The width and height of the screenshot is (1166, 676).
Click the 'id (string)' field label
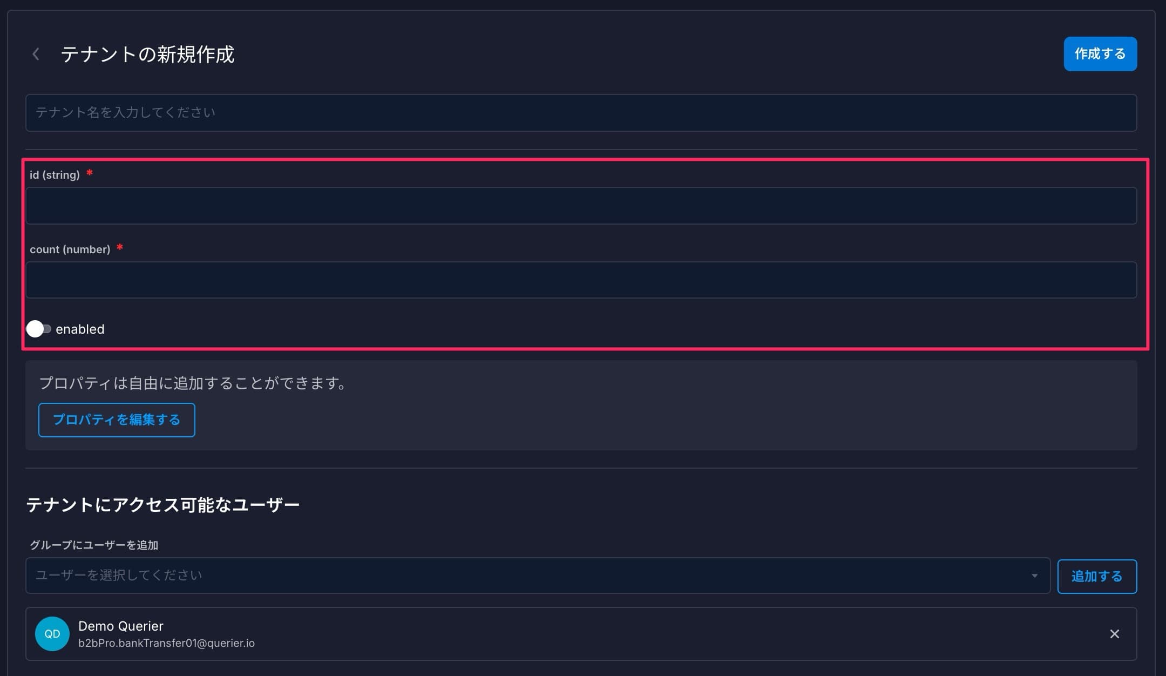point(55,175)
